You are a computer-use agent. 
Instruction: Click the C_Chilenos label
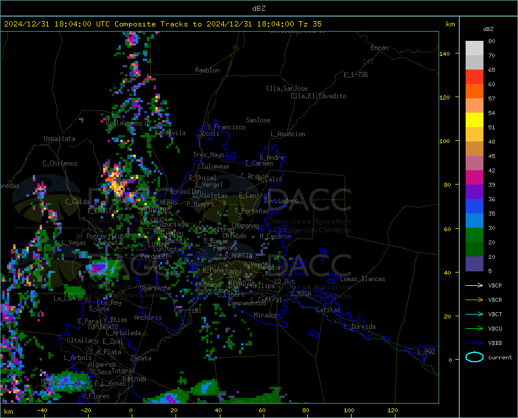point(60,163)
